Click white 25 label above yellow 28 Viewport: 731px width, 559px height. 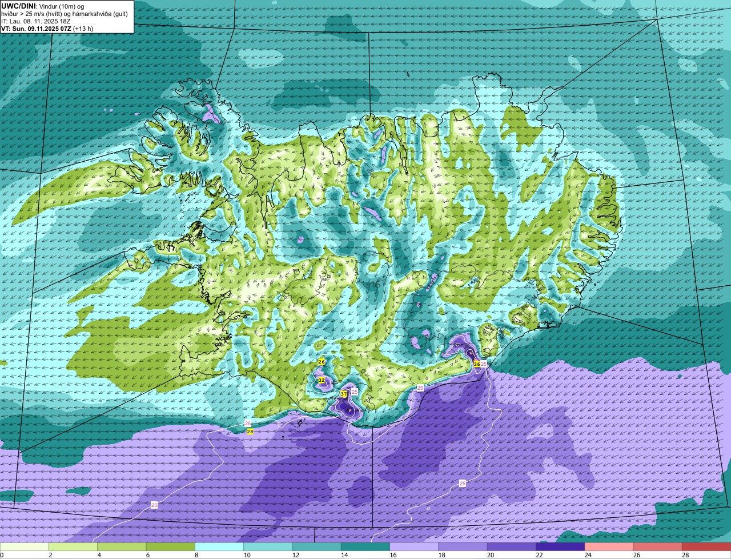[247, 423]
